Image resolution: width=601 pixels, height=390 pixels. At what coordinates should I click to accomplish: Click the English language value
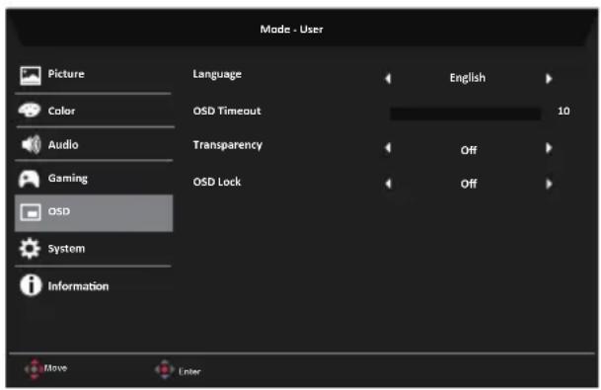coord(468,78)
